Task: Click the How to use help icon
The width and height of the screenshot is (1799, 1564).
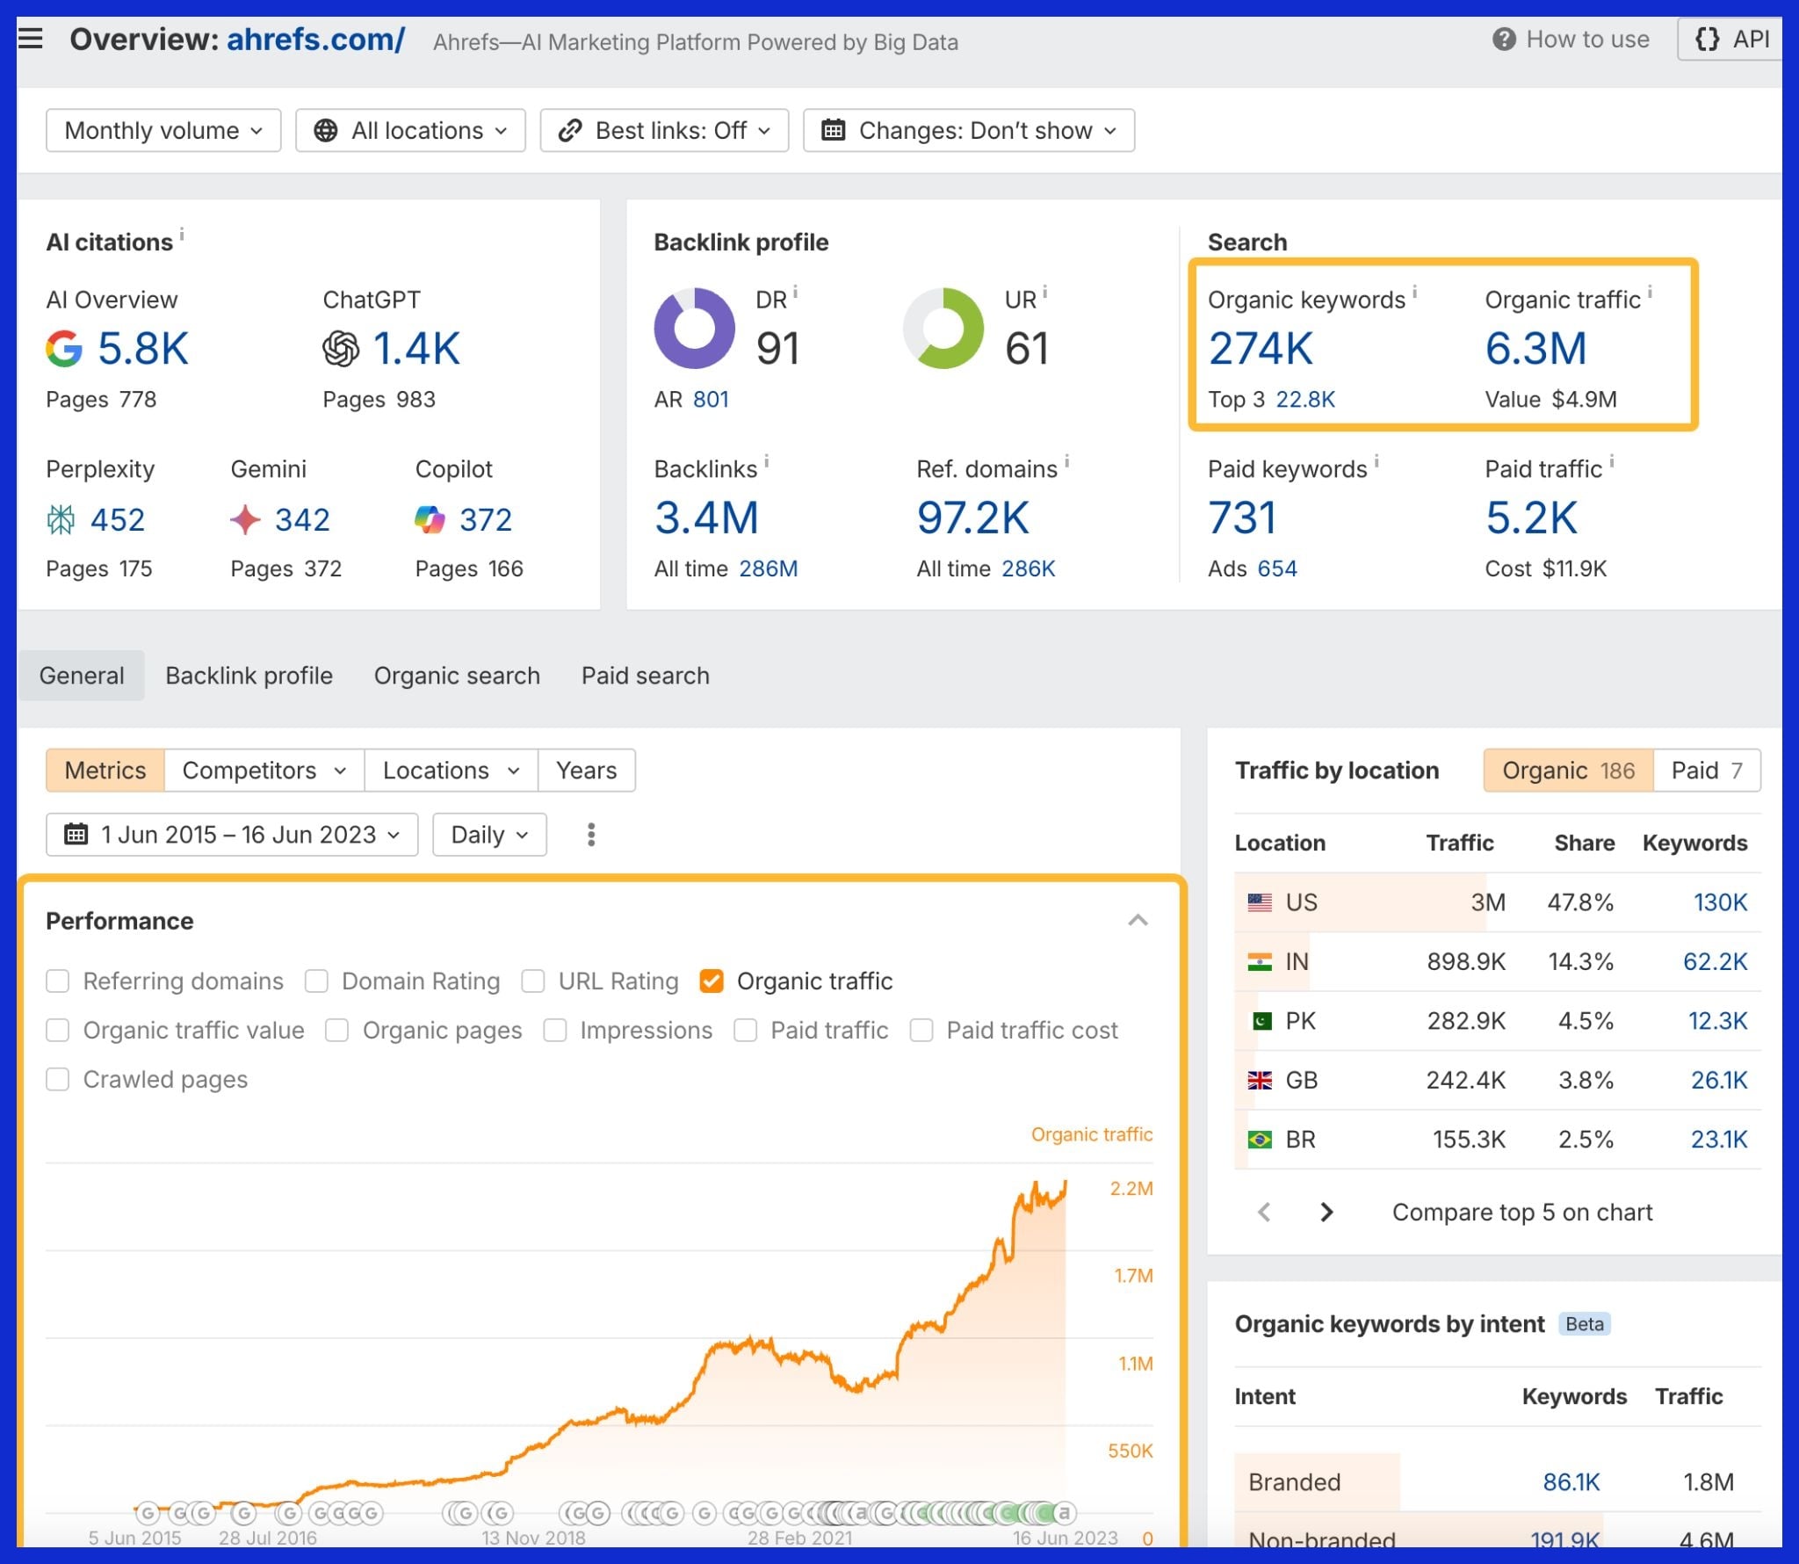Action: tap(1504, 40)
